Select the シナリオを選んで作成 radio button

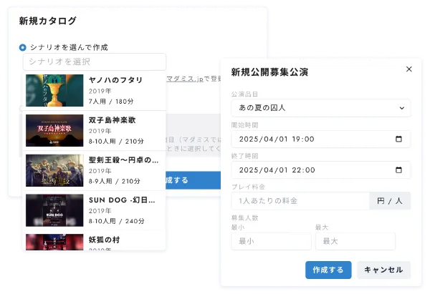23,47
